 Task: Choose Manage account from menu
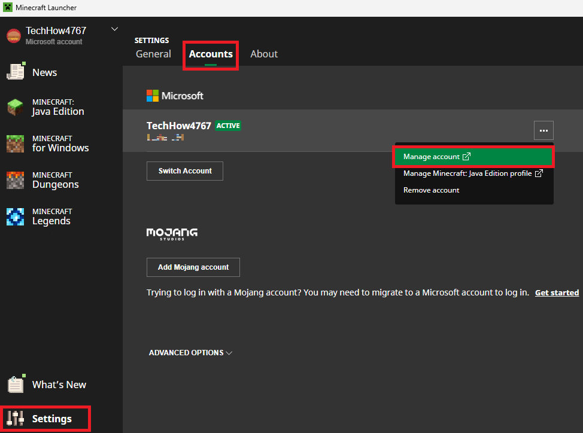473,157
